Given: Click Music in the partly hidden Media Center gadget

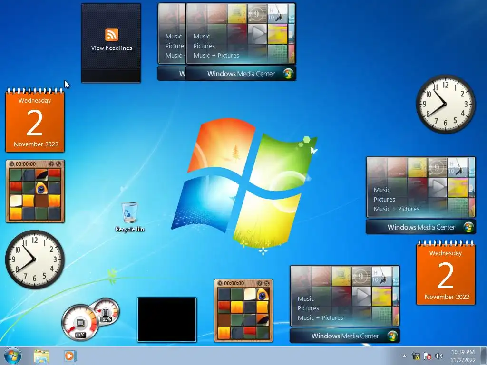Looking at the screenshot, I should (173, 36).
